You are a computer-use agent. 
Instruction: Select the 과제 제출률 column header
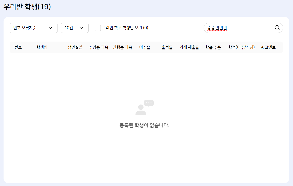point(189,47)
